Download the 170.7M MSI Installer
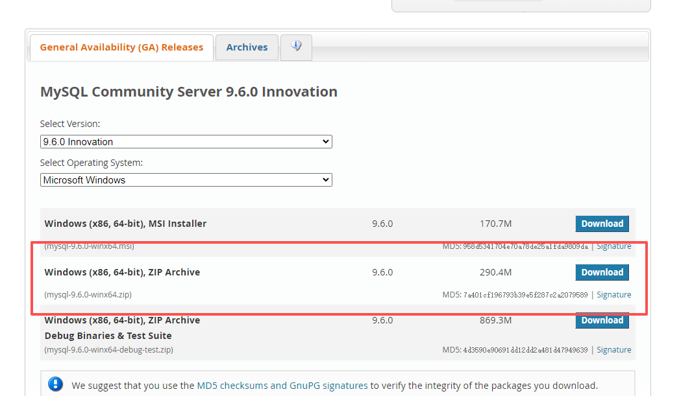Viewport: 692px width, 396px height. [602, 224]
